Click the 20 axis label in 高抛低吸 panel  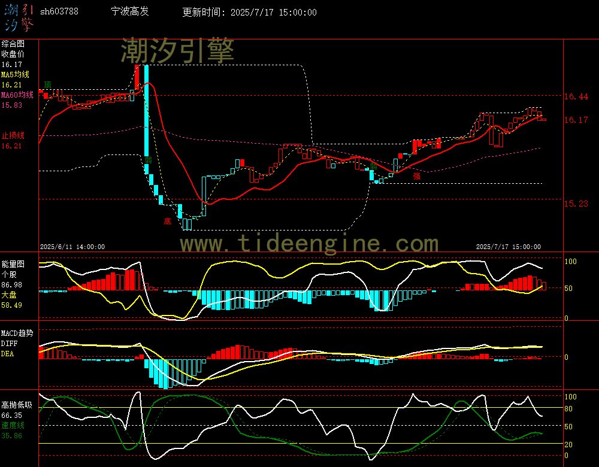568,444
